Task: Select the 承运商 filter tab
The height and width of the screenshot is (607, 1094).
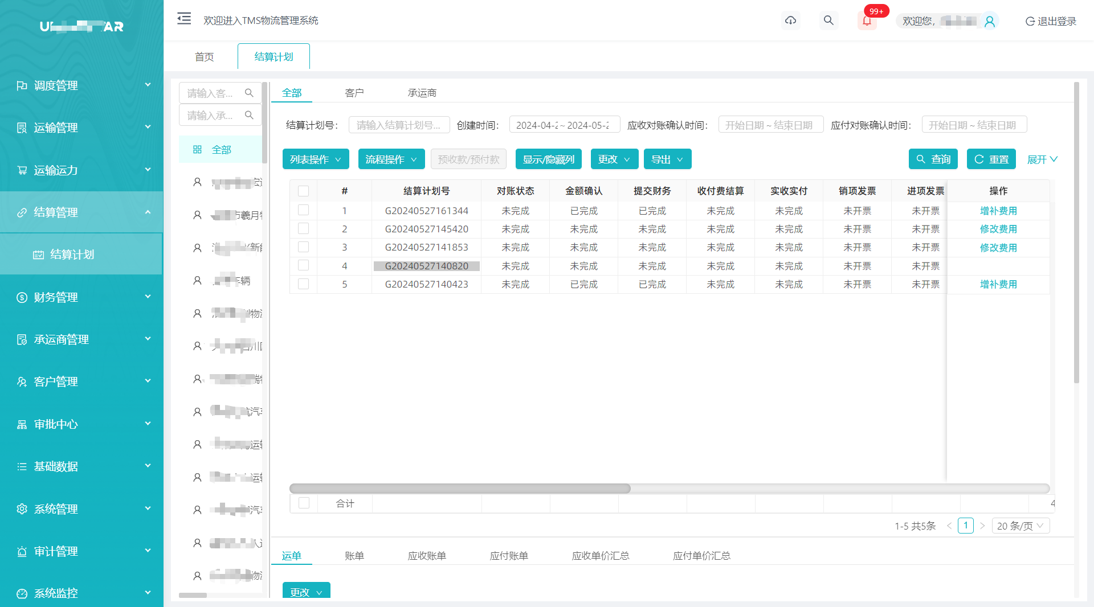Action: [422, 93]
